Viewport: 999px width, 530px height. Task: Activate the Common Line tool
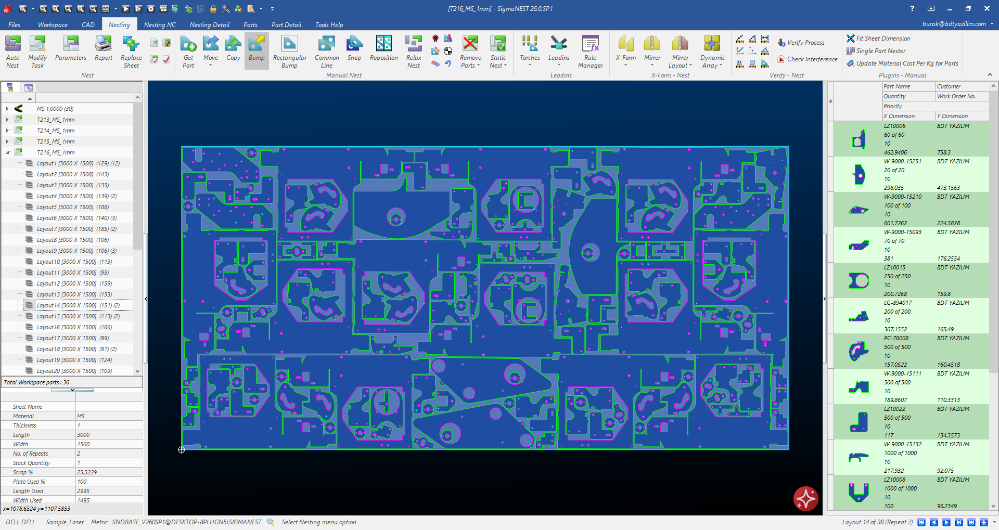point(327,51)
